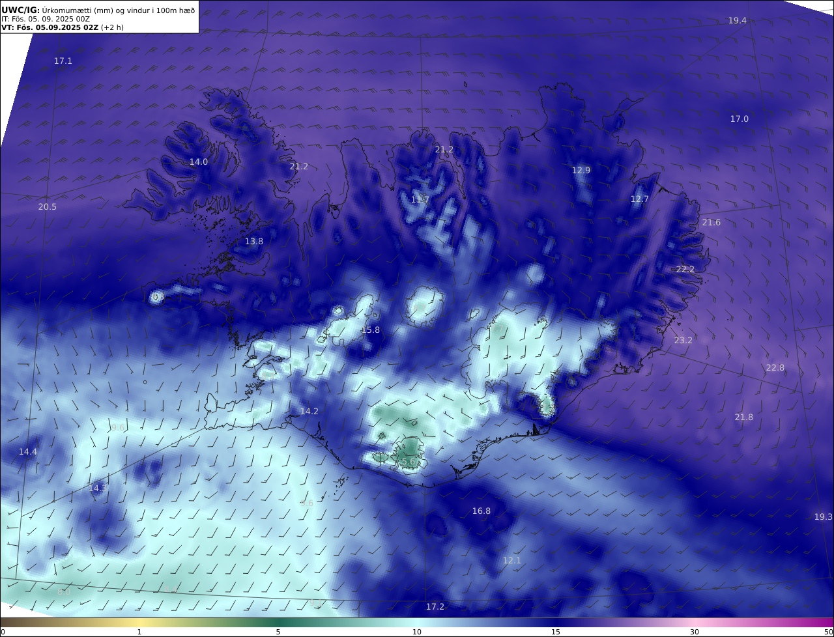
Task: Click the initial time line "IT: Fös. 05. 09. 2025 00Z"
Action: [46, 19]
